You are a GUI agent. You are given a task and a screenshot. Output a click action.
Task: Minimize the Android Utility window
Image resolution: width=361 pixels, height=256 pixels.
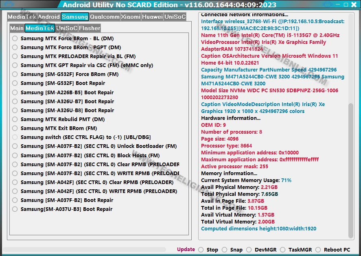click(338, 4)
